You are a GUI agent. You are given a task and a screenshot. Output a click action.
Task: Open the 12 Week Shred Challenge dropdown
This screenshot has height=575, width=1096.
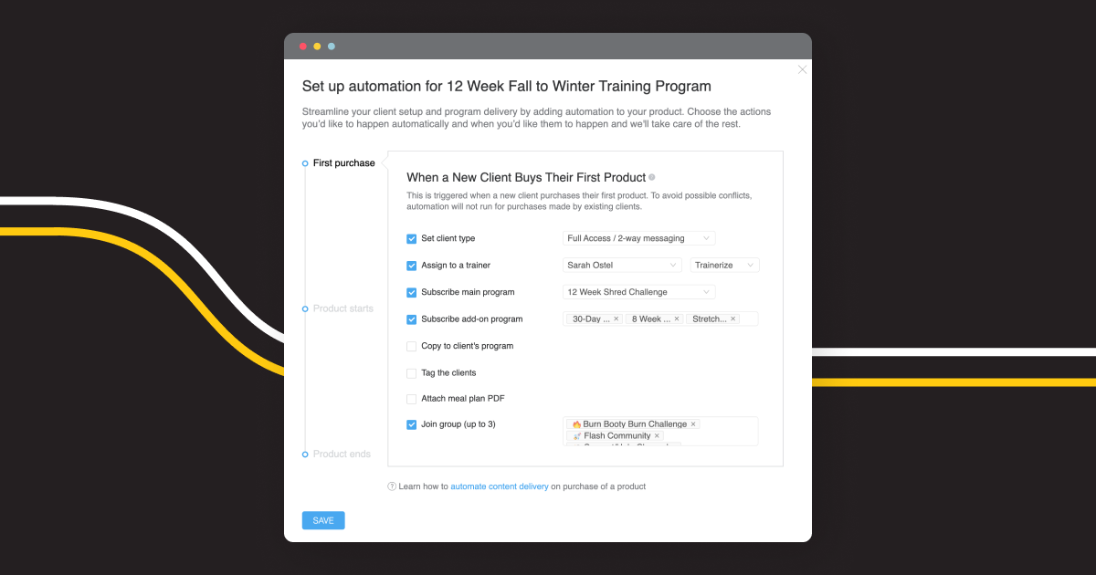tap(638, 292)
